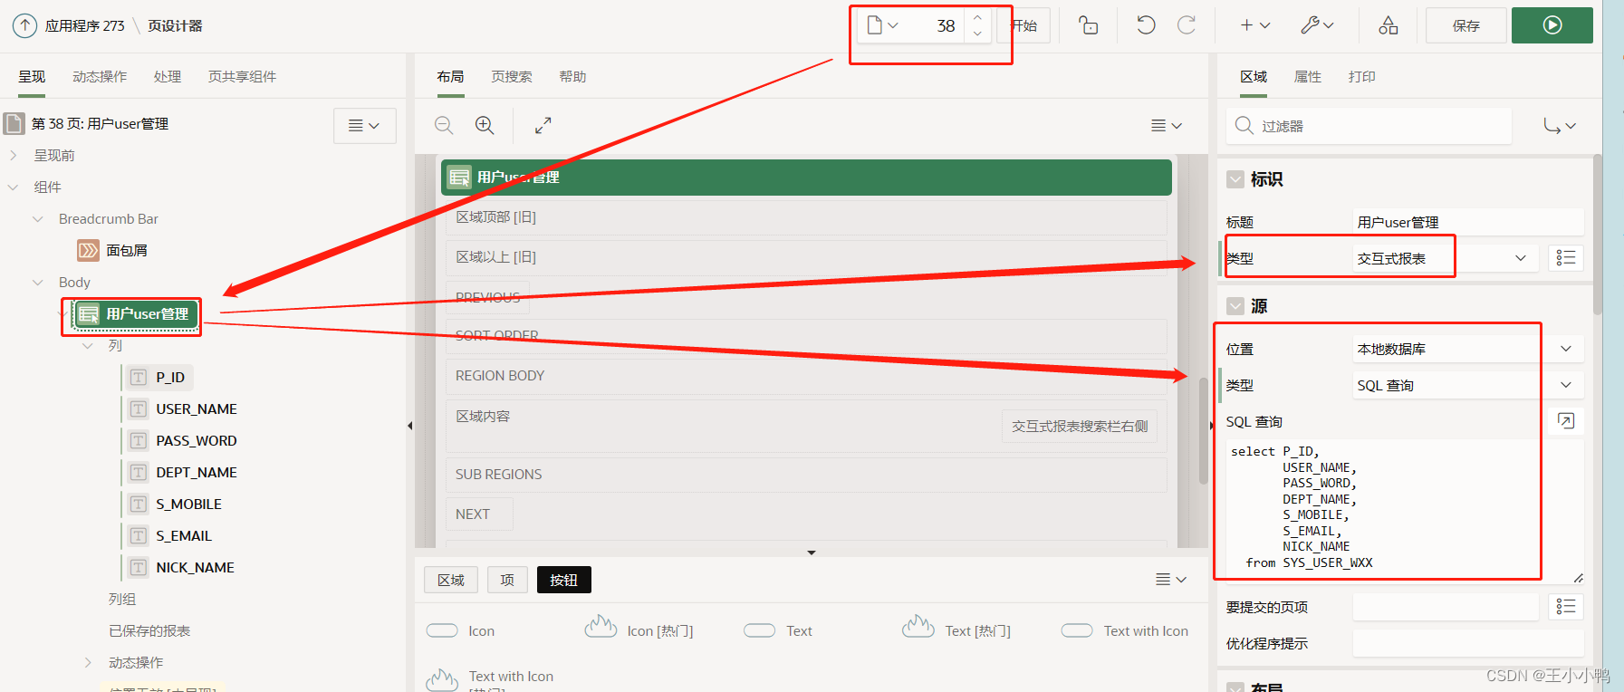This screenshot has height=692, width=1624.
Task: Select the 按钮 gallery tab
Action: tap(563, 581)
